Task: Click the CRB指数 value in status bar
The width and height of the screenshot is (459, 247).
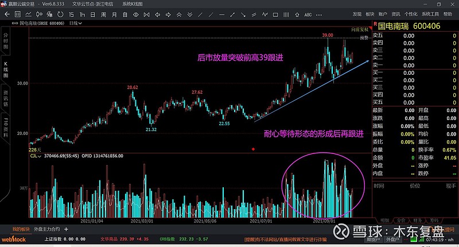Action: point(184,239)
